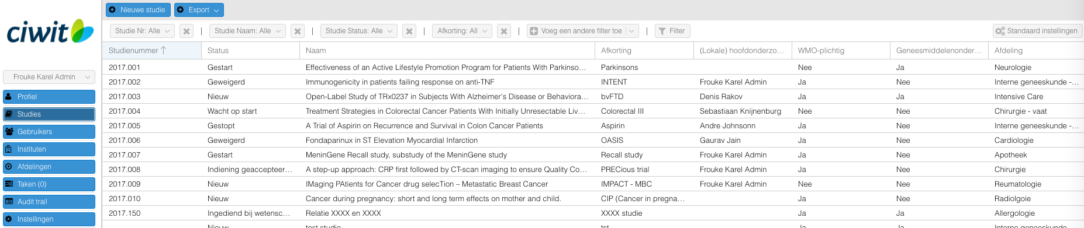The image size is (1084, 228).
Task: Open the Audit trail section
Action: point(49,202)
